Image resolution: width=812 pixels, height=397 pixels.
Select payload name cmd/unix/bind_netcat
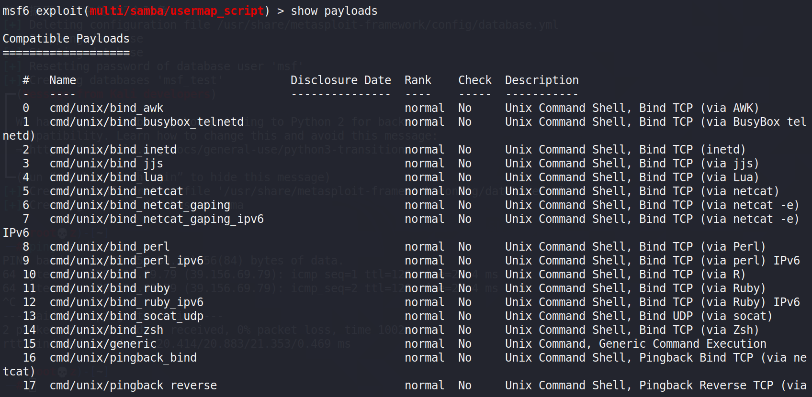point(116,191)
